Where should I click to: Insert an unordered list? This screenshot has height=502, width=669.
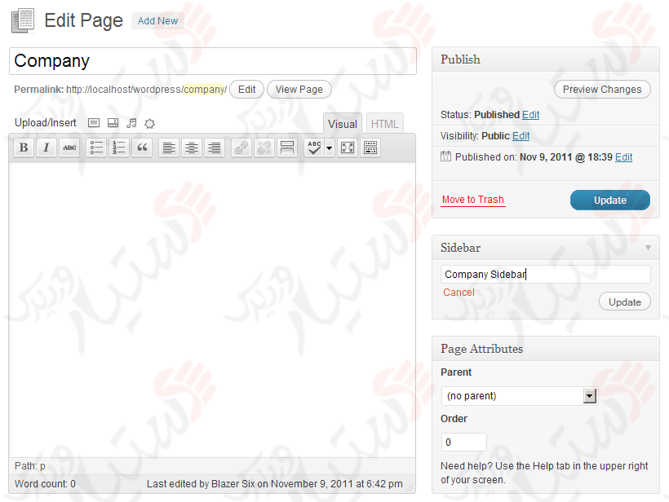pos(96,148)
